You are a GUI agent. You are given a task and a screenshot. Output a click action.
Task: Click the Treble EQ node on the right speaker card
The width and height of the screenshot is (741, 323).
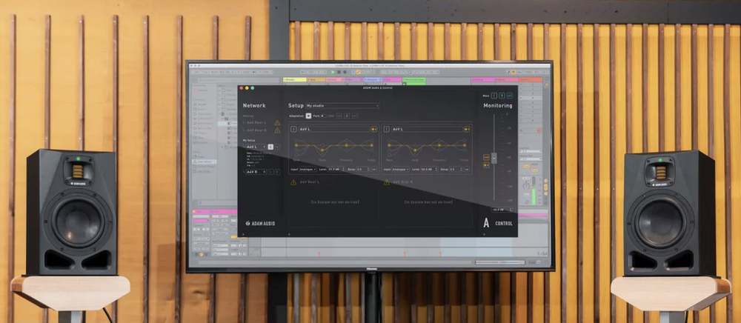[465, 145]
